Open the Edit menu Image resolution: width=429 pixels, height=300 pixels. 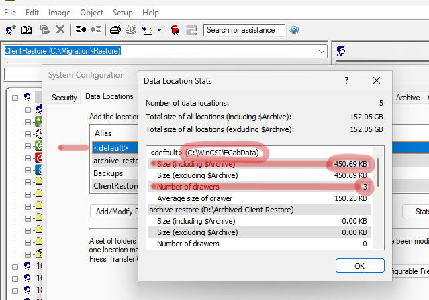pos(32,13)
